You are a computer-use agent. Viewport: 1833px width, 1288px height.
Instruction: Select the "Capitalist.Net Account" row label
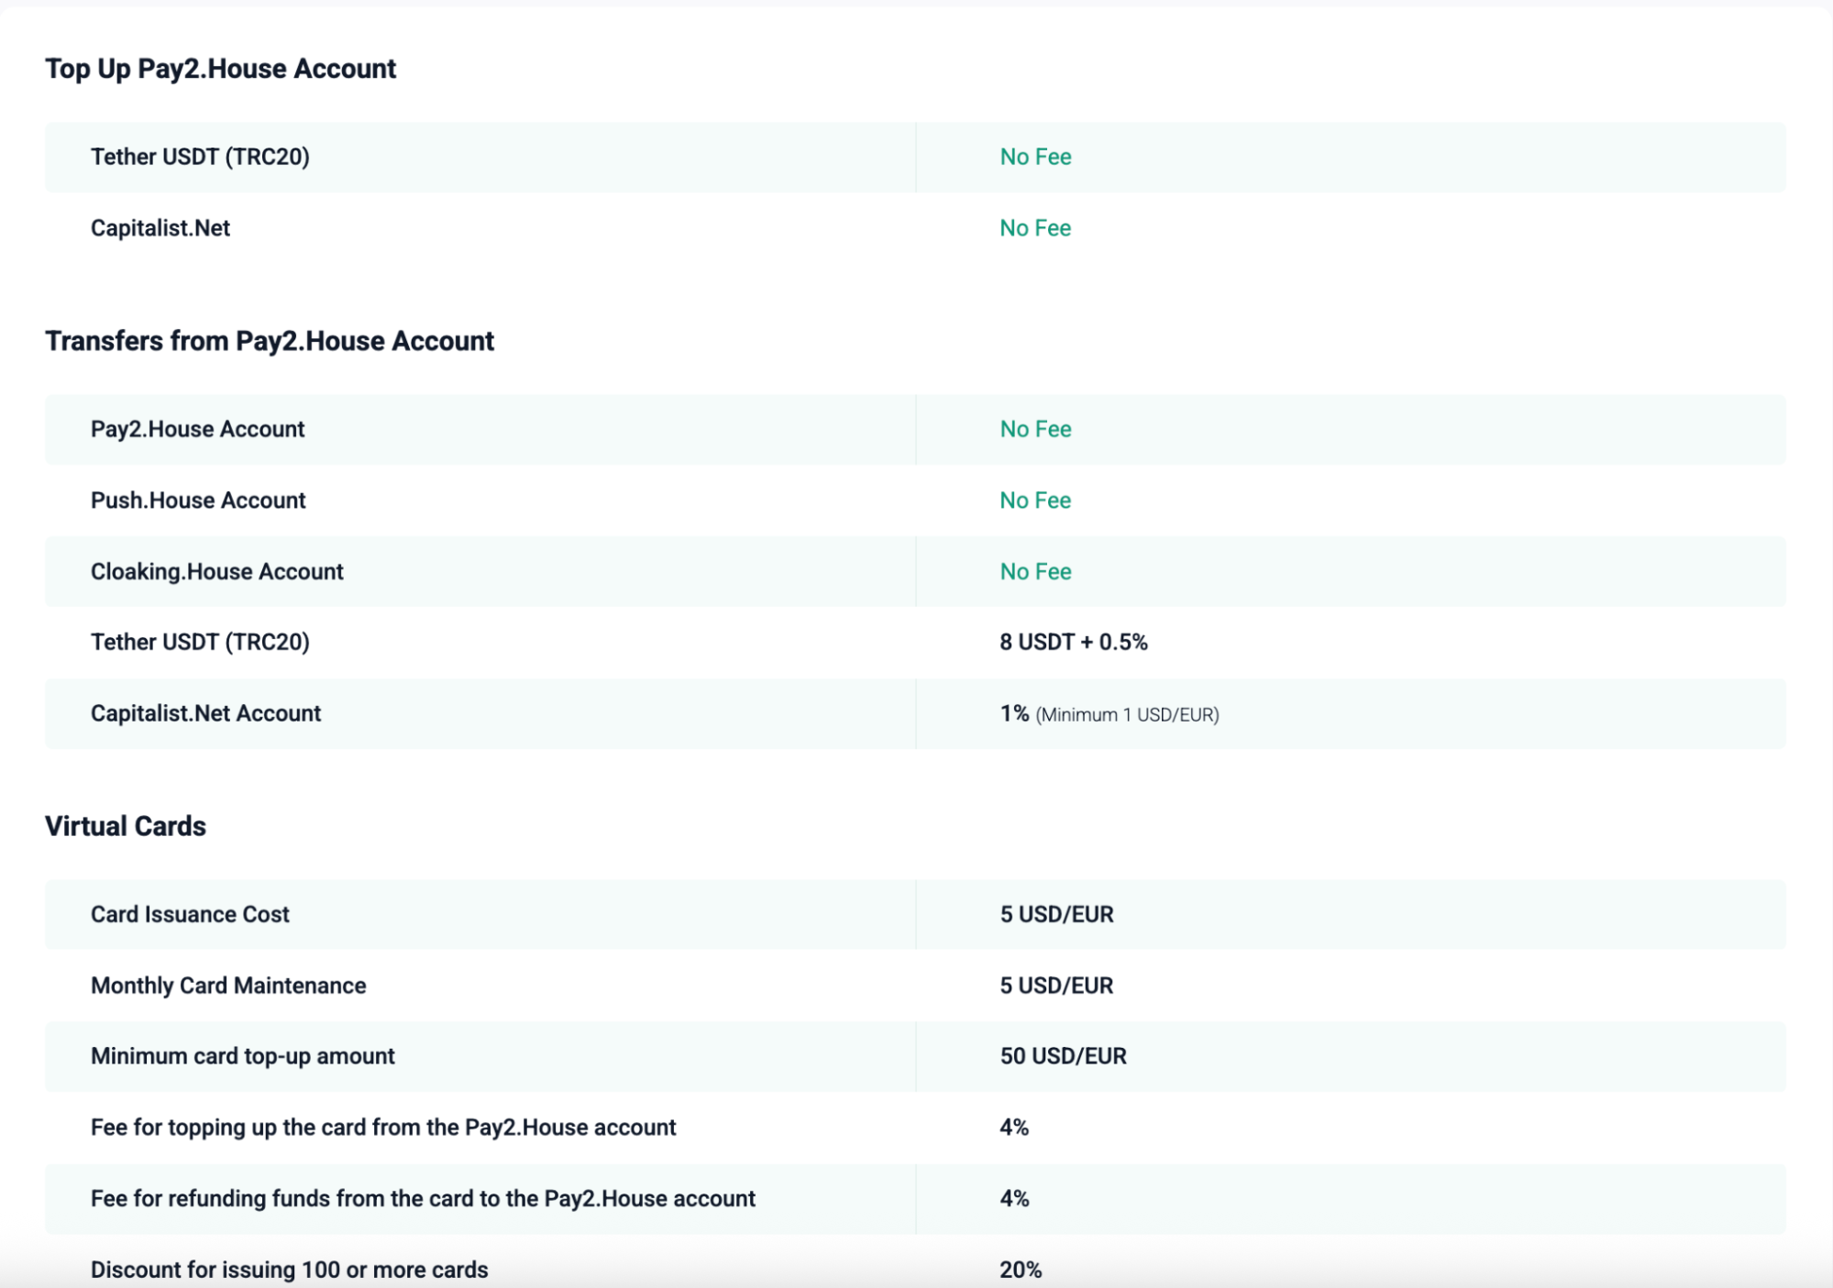[x=205, y=713]
